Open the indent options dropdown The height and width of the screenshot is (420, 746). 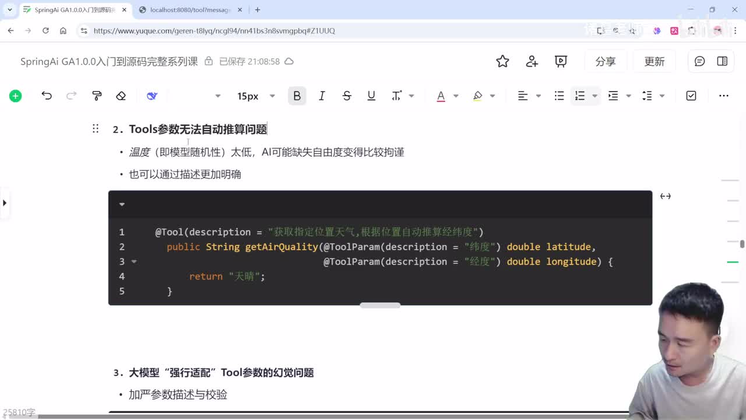click(x=628, y=96)
